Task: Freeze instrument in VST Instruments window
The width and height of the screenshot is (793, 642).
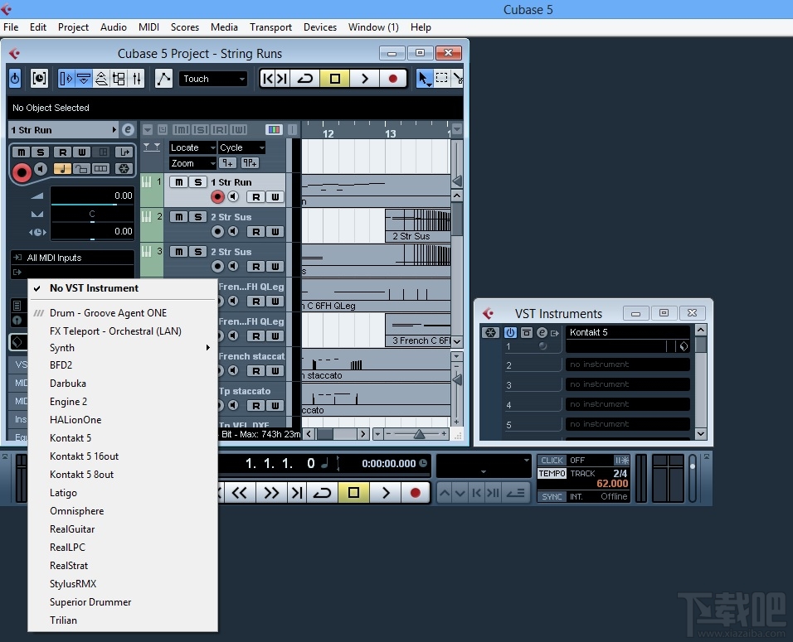Action: (x=490, y=332)
